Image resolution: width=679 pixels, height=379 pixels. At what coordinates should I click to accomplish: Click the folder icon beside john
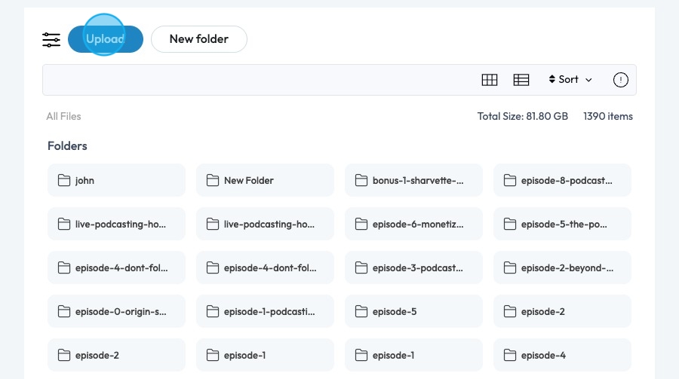(64, 181)
